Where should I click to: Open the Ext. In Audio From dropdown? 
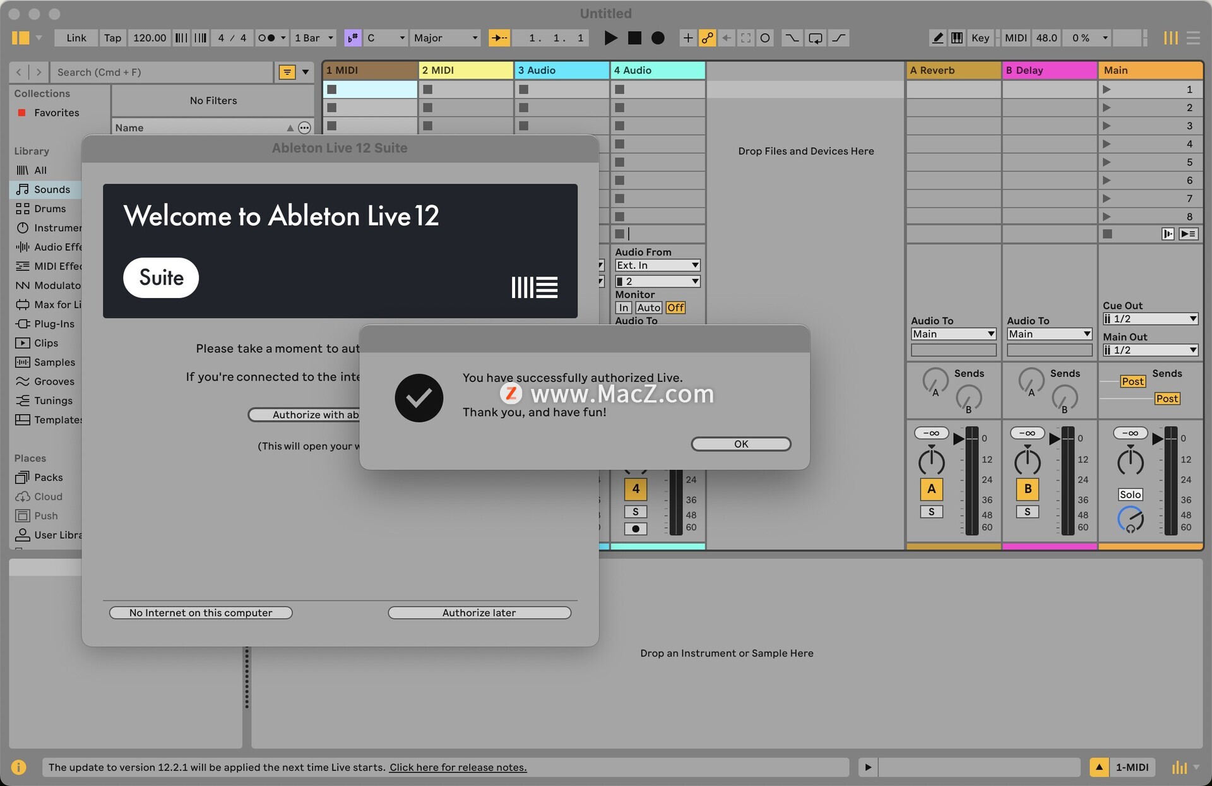coord(658,265)
